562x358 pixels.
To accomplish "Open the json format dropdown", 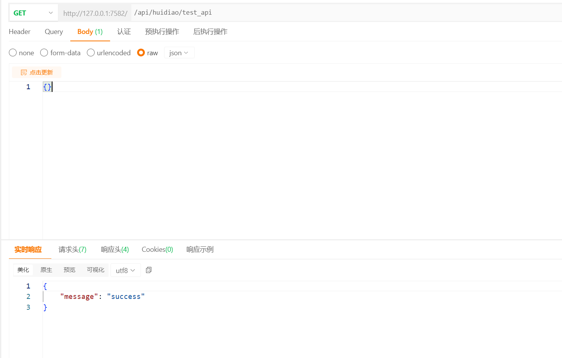I will coord(179,53).
